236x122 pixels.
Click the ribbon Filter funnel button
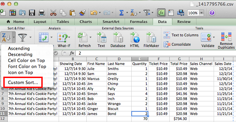click(22, 37)
